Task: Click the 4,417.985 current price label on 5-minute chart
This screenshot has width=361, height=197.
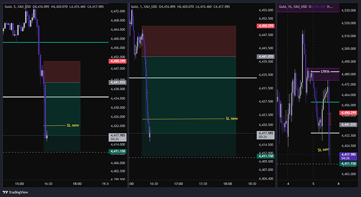Action: click(117, 137)
